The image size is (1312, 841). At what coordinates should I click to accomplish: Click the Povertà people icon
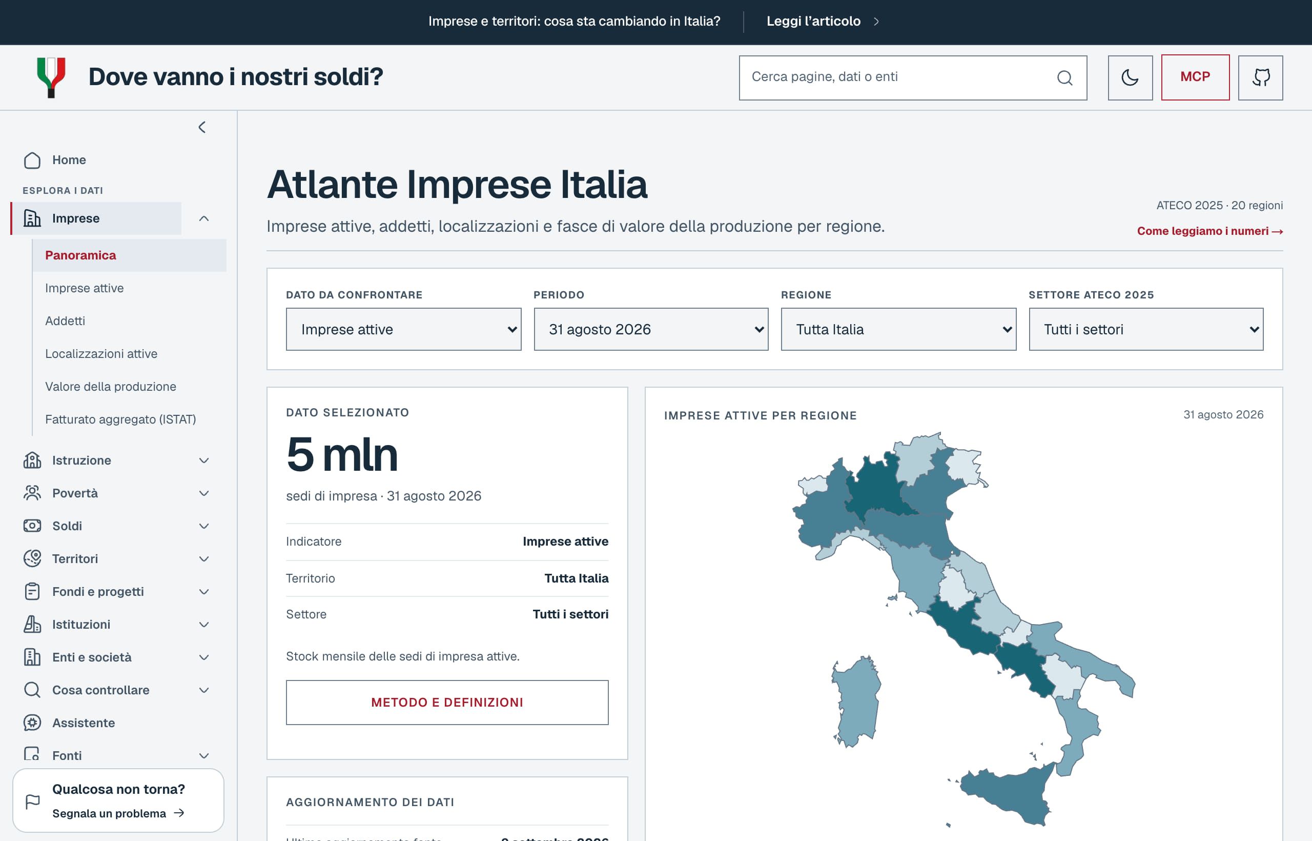[x=32, y=493]
